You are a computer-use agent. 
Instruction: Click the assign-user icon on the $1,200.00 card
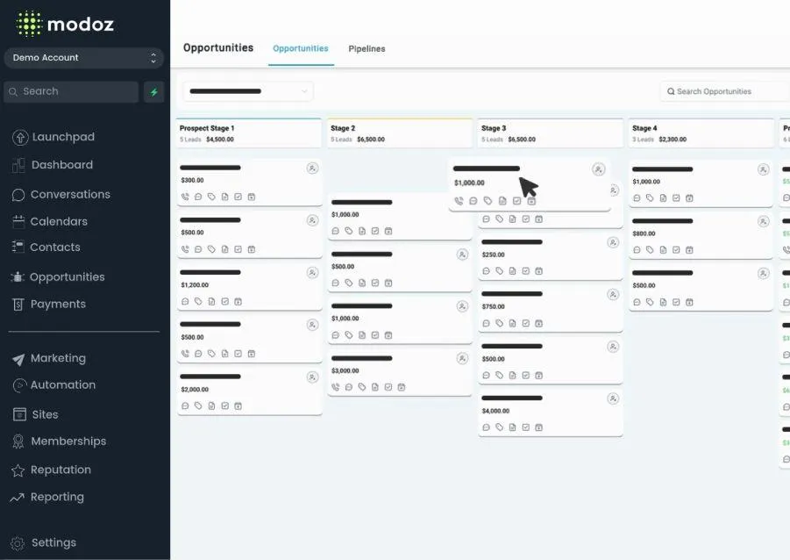pos(312,273)
